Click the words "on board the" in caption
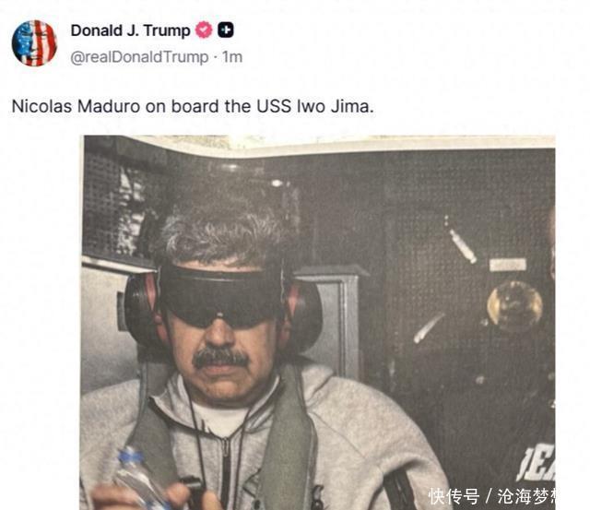This screenshot has height=510, width=590. tap(198, 106)
